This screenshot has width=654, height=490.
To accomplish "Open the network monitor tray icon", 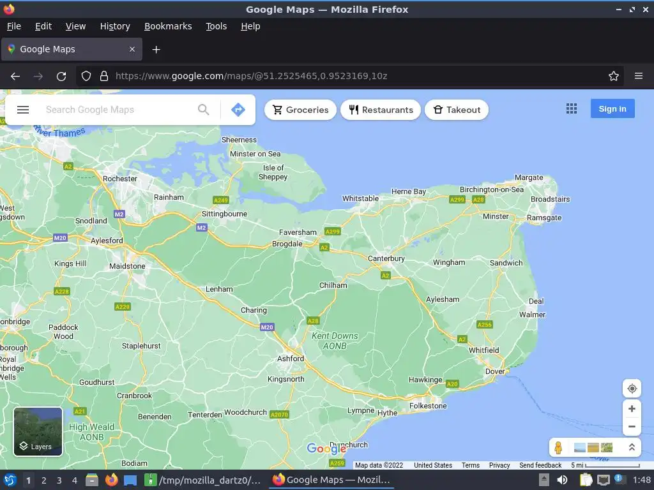I will tap(603, 480).
